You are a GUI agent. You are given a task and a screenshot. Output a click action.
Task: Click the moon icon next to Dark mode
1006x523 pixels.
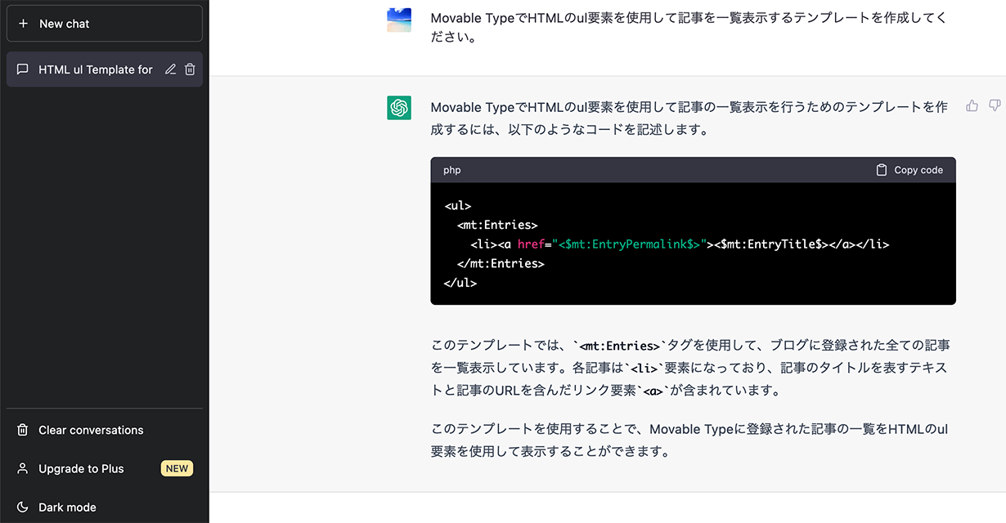click(22, 507)
